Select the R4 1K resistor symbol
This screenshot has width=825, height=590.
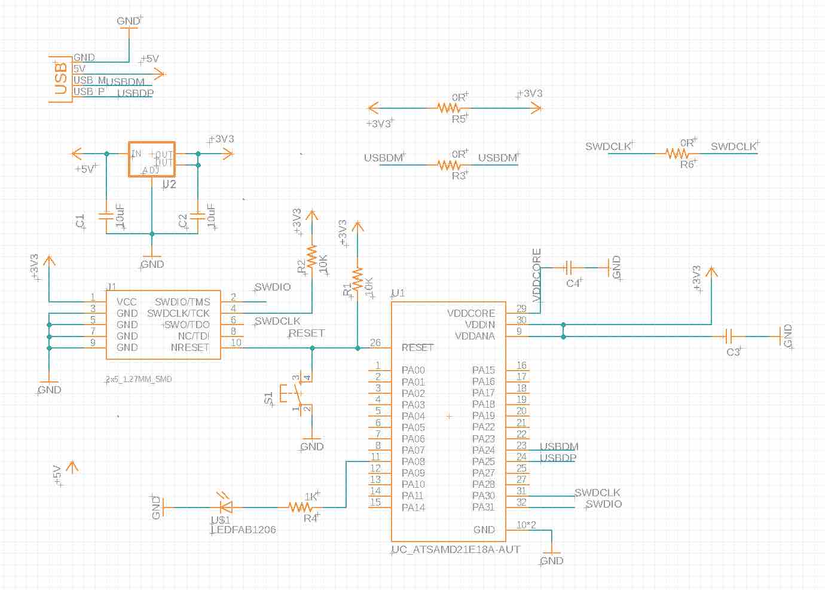pyautogui.click(x=301, y=507)
